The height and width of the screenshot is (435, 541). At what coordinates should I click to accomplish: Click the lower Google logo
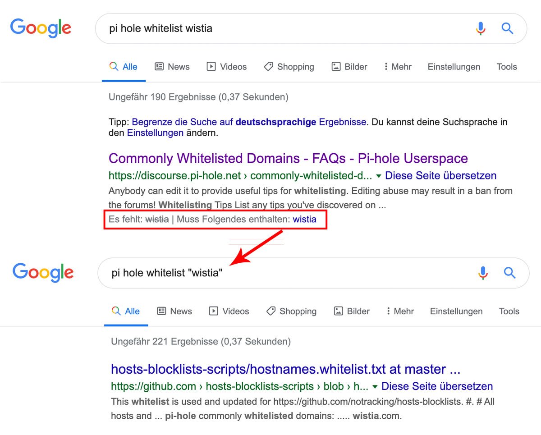click(43, 272)
